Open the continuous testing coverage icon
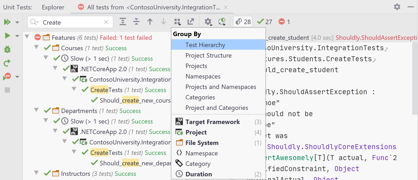The width and height of the screenshot is (418, 180). pyautogui.click(x=222, y=22)
